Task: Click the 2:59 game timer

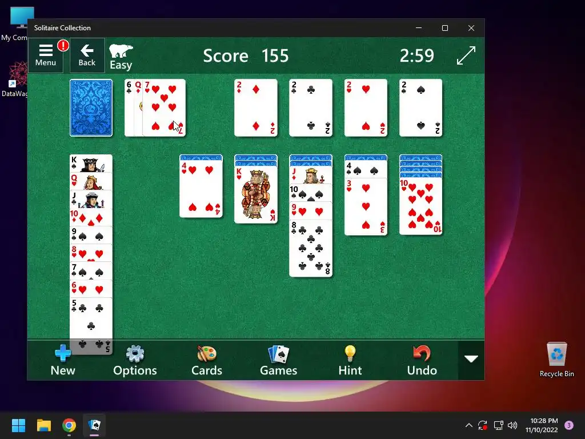Action: (416, 55)
